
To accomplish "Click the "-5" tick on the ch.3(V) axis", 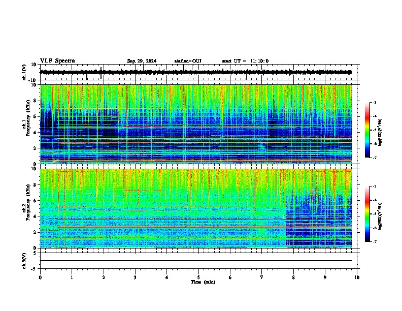I will tap(34, 269).
